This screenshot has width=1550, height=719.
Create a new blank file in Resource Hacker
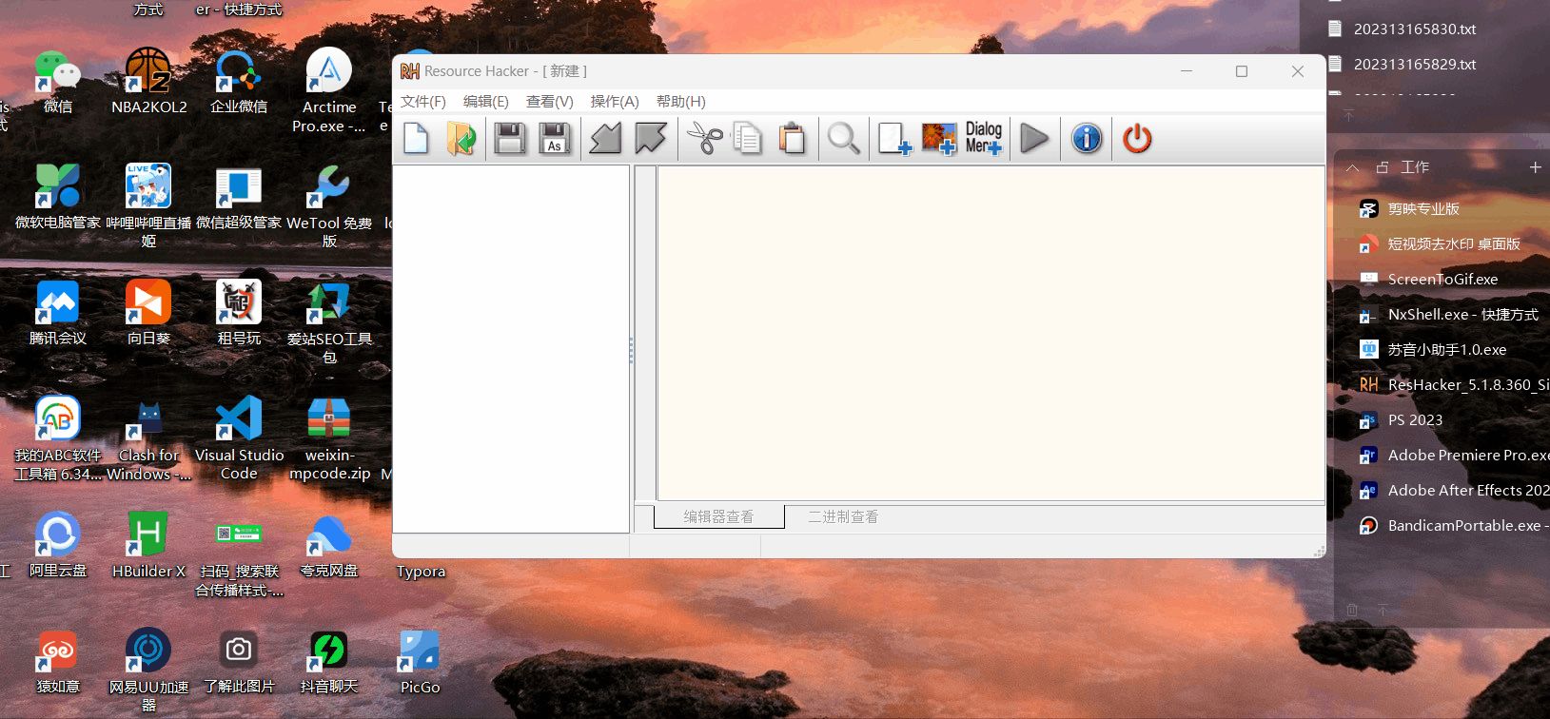pos(416,139)
